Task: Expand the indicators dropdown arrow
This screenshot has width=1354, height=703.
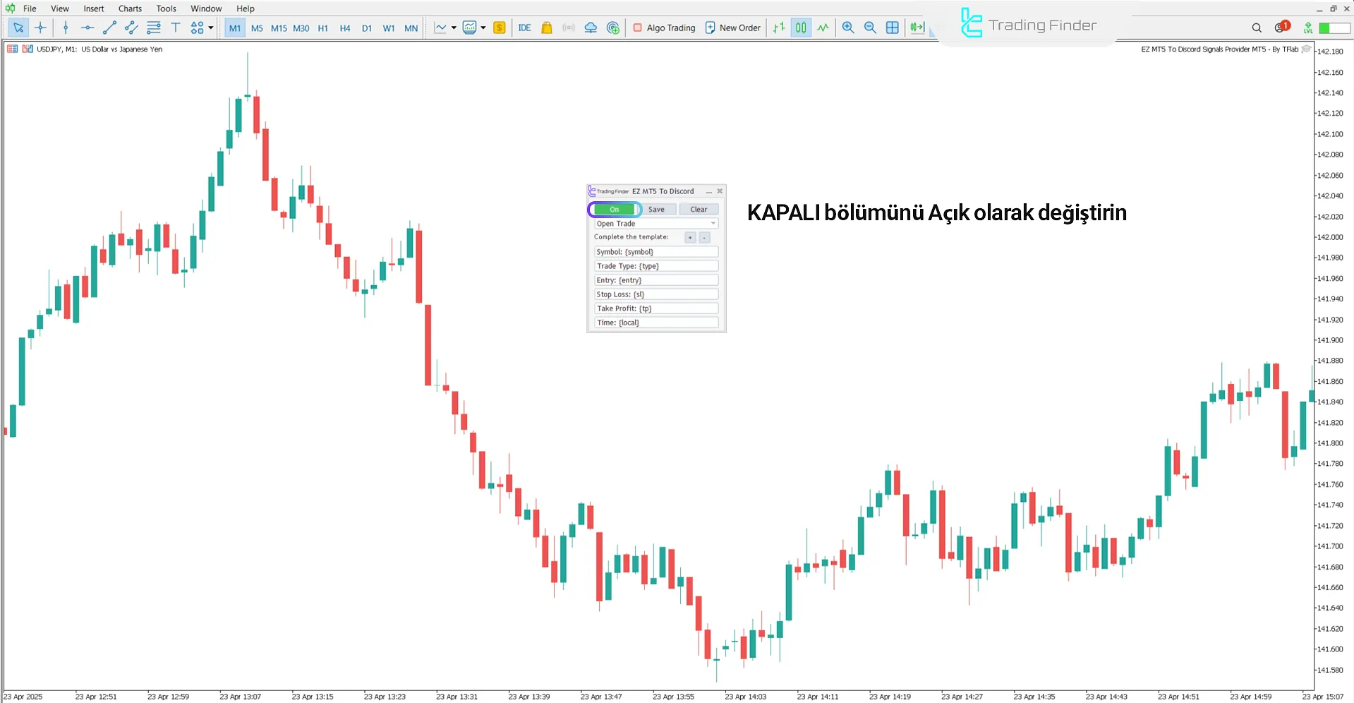Action: pyautogui.click(x=483, y=28)
